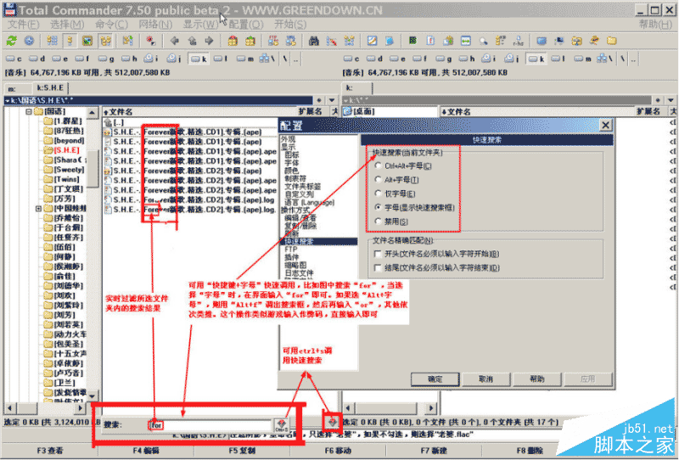This screenshot has width=679, height=460.
Task: Open the [桌面] combo in right panel
Action: pyautogui.click(x=390, y=112)
